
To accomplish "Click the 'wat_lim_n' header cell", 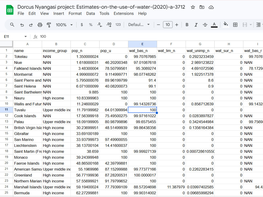I will tap(171, 51).
